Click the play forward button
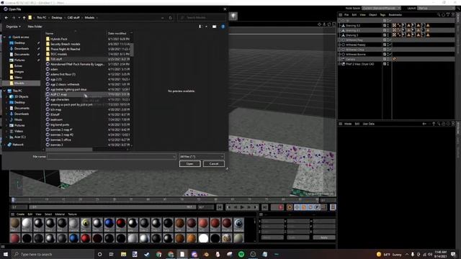 tap(242, 207)
